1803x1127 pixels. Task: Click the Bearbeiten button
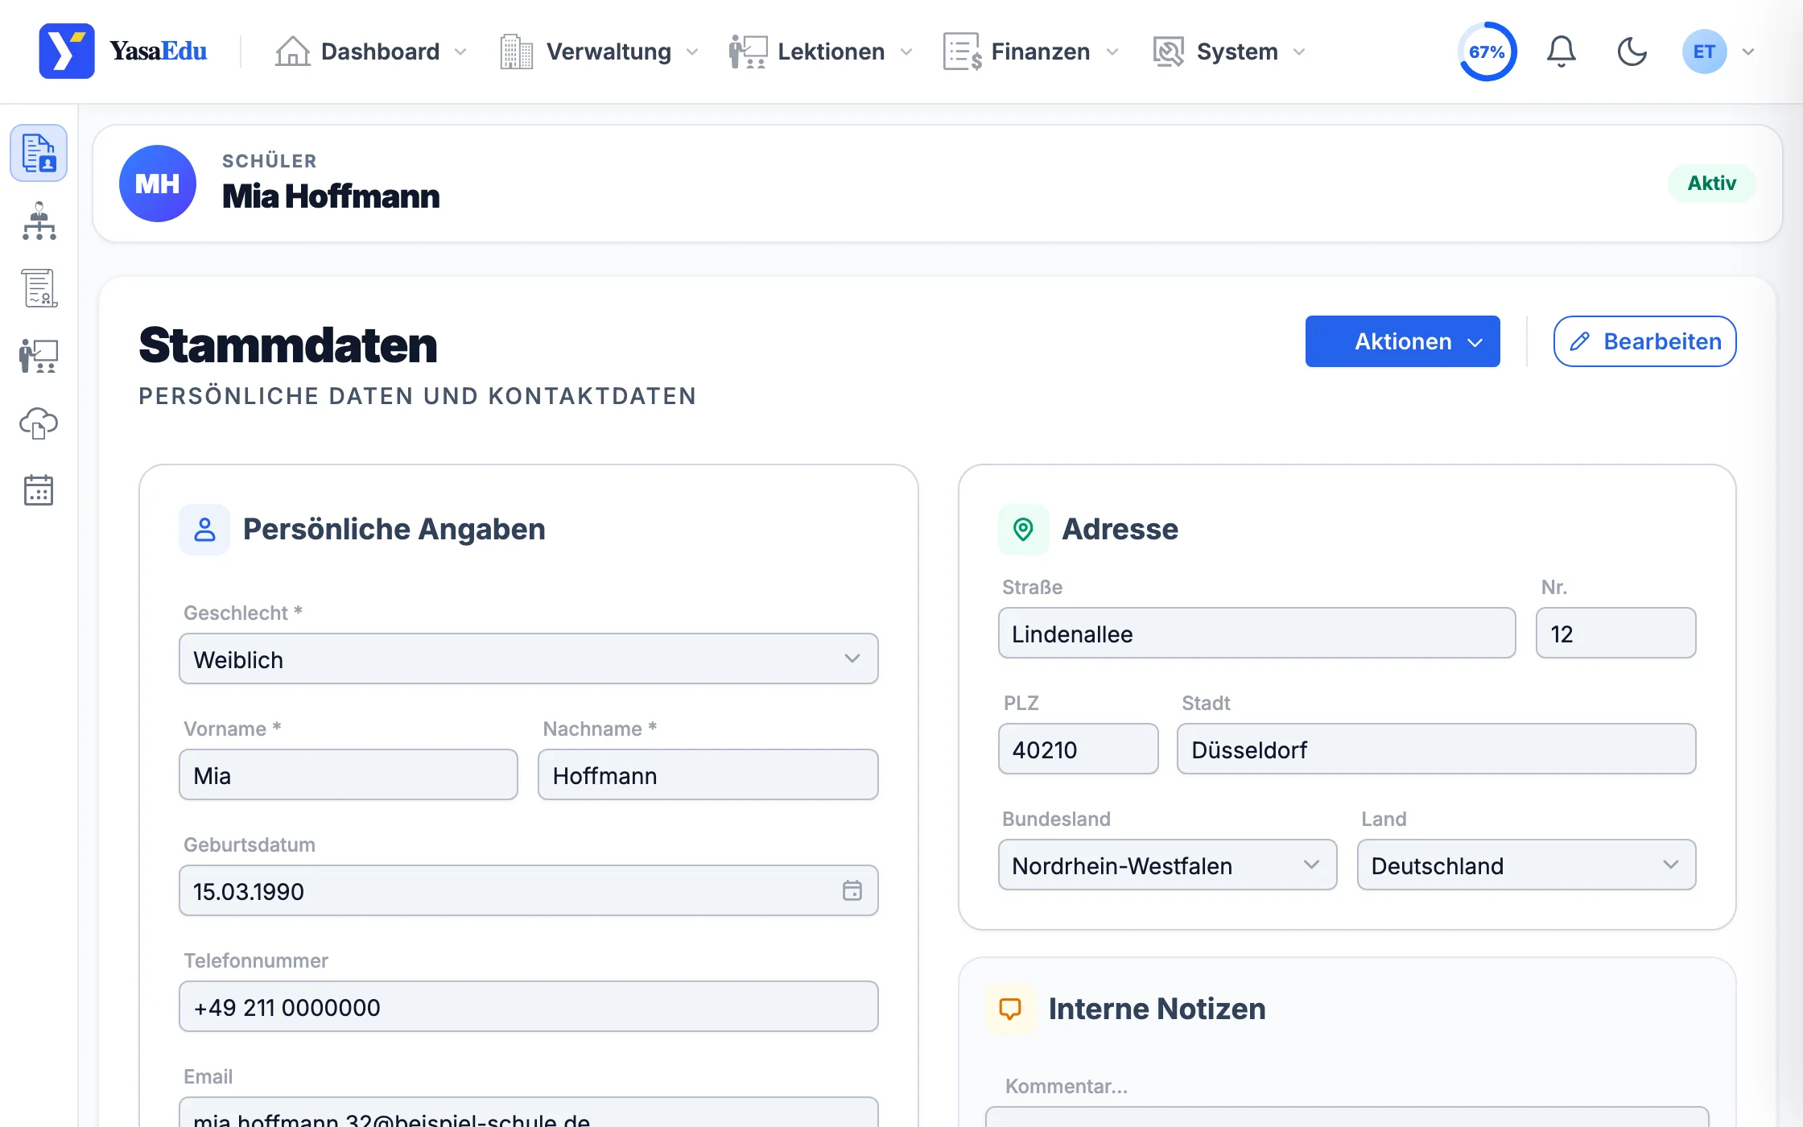1644,341
